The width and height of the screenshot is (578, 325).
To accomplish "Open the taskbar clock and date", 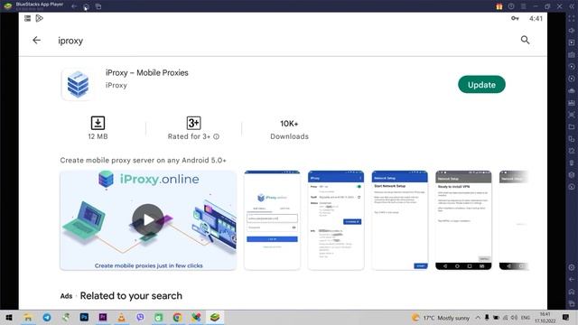I will point(545,317).
